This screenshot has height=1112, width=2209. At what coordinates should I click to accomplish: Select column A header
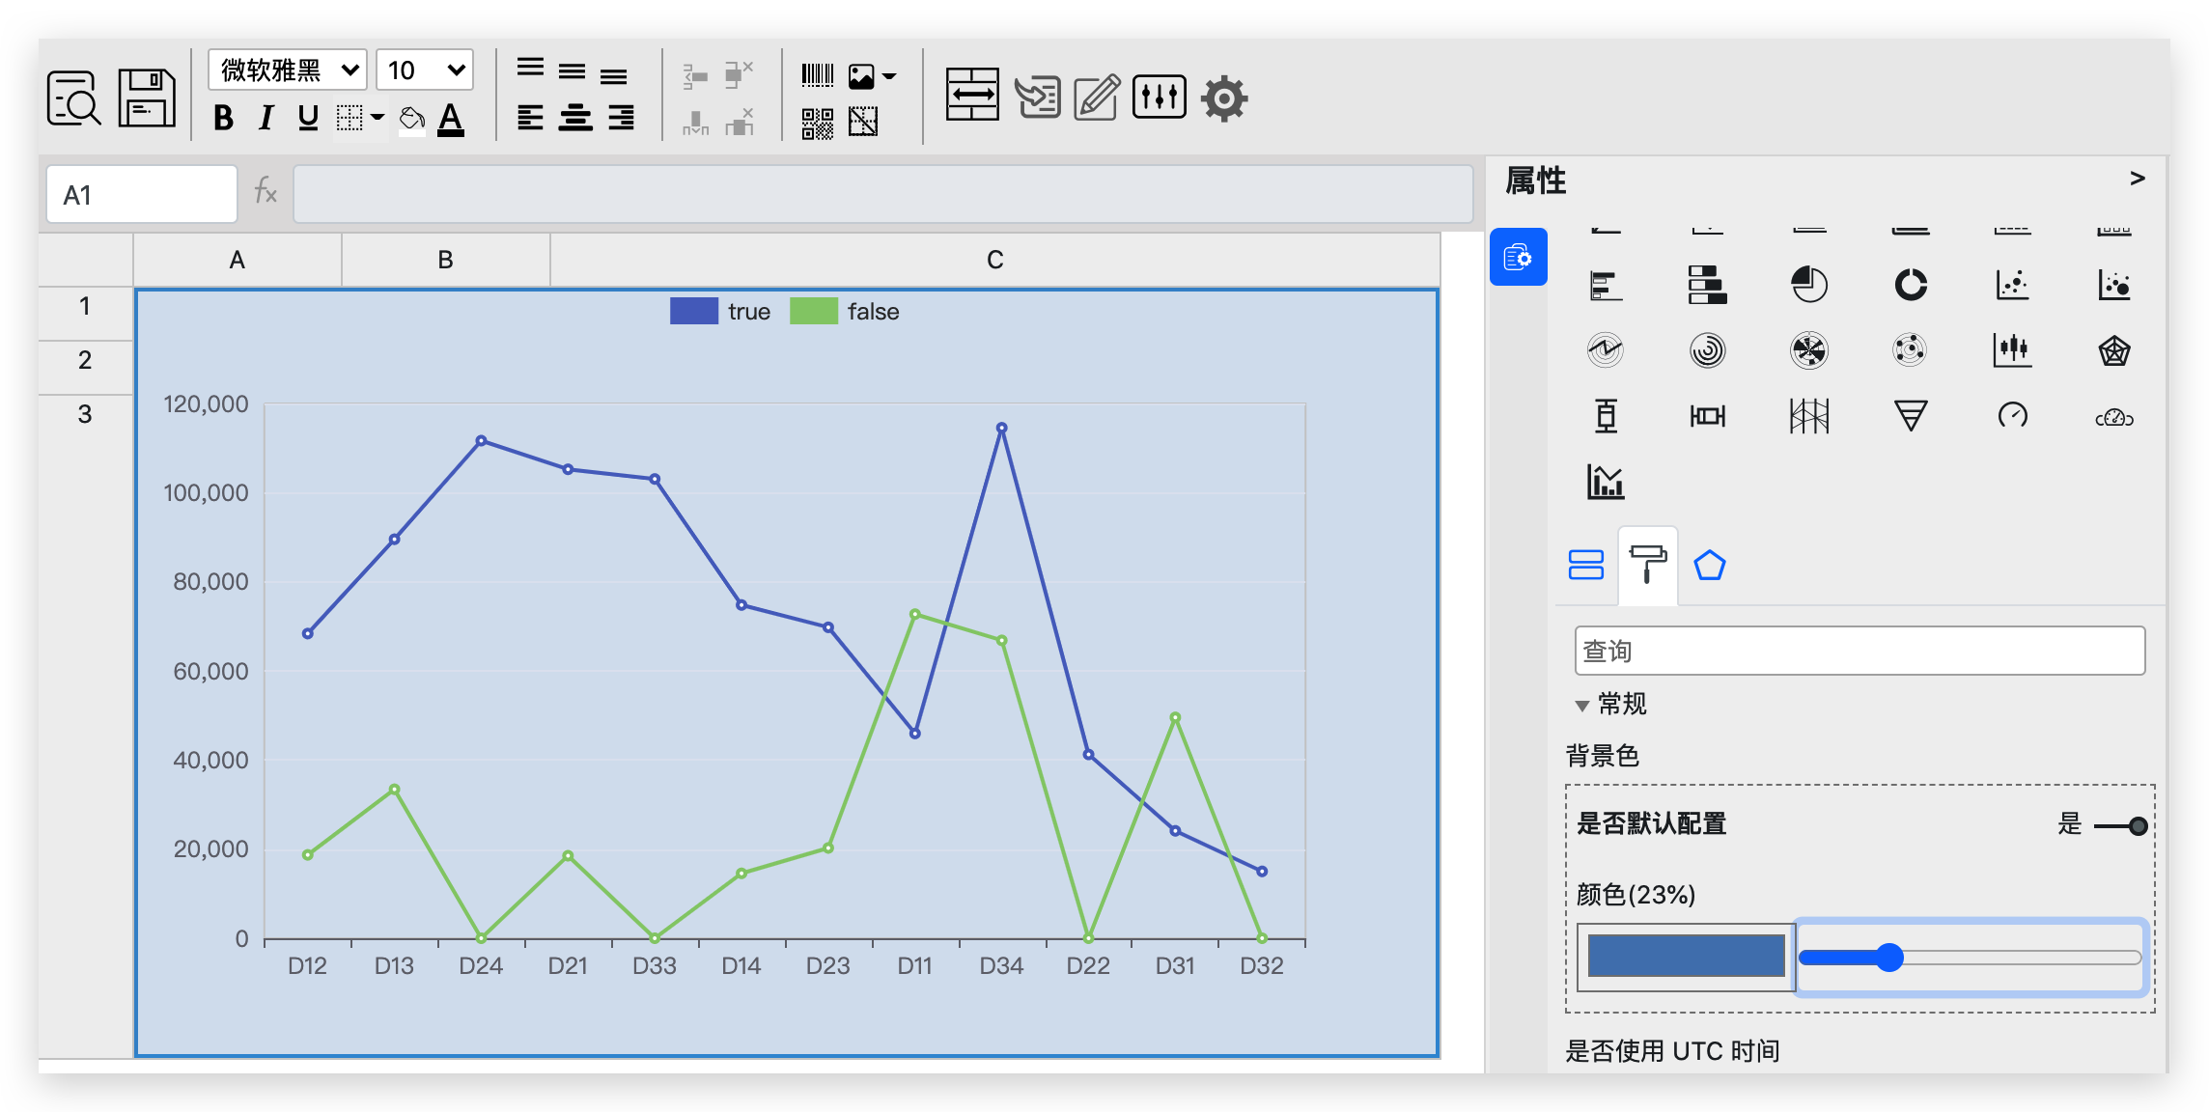[238, 260]
